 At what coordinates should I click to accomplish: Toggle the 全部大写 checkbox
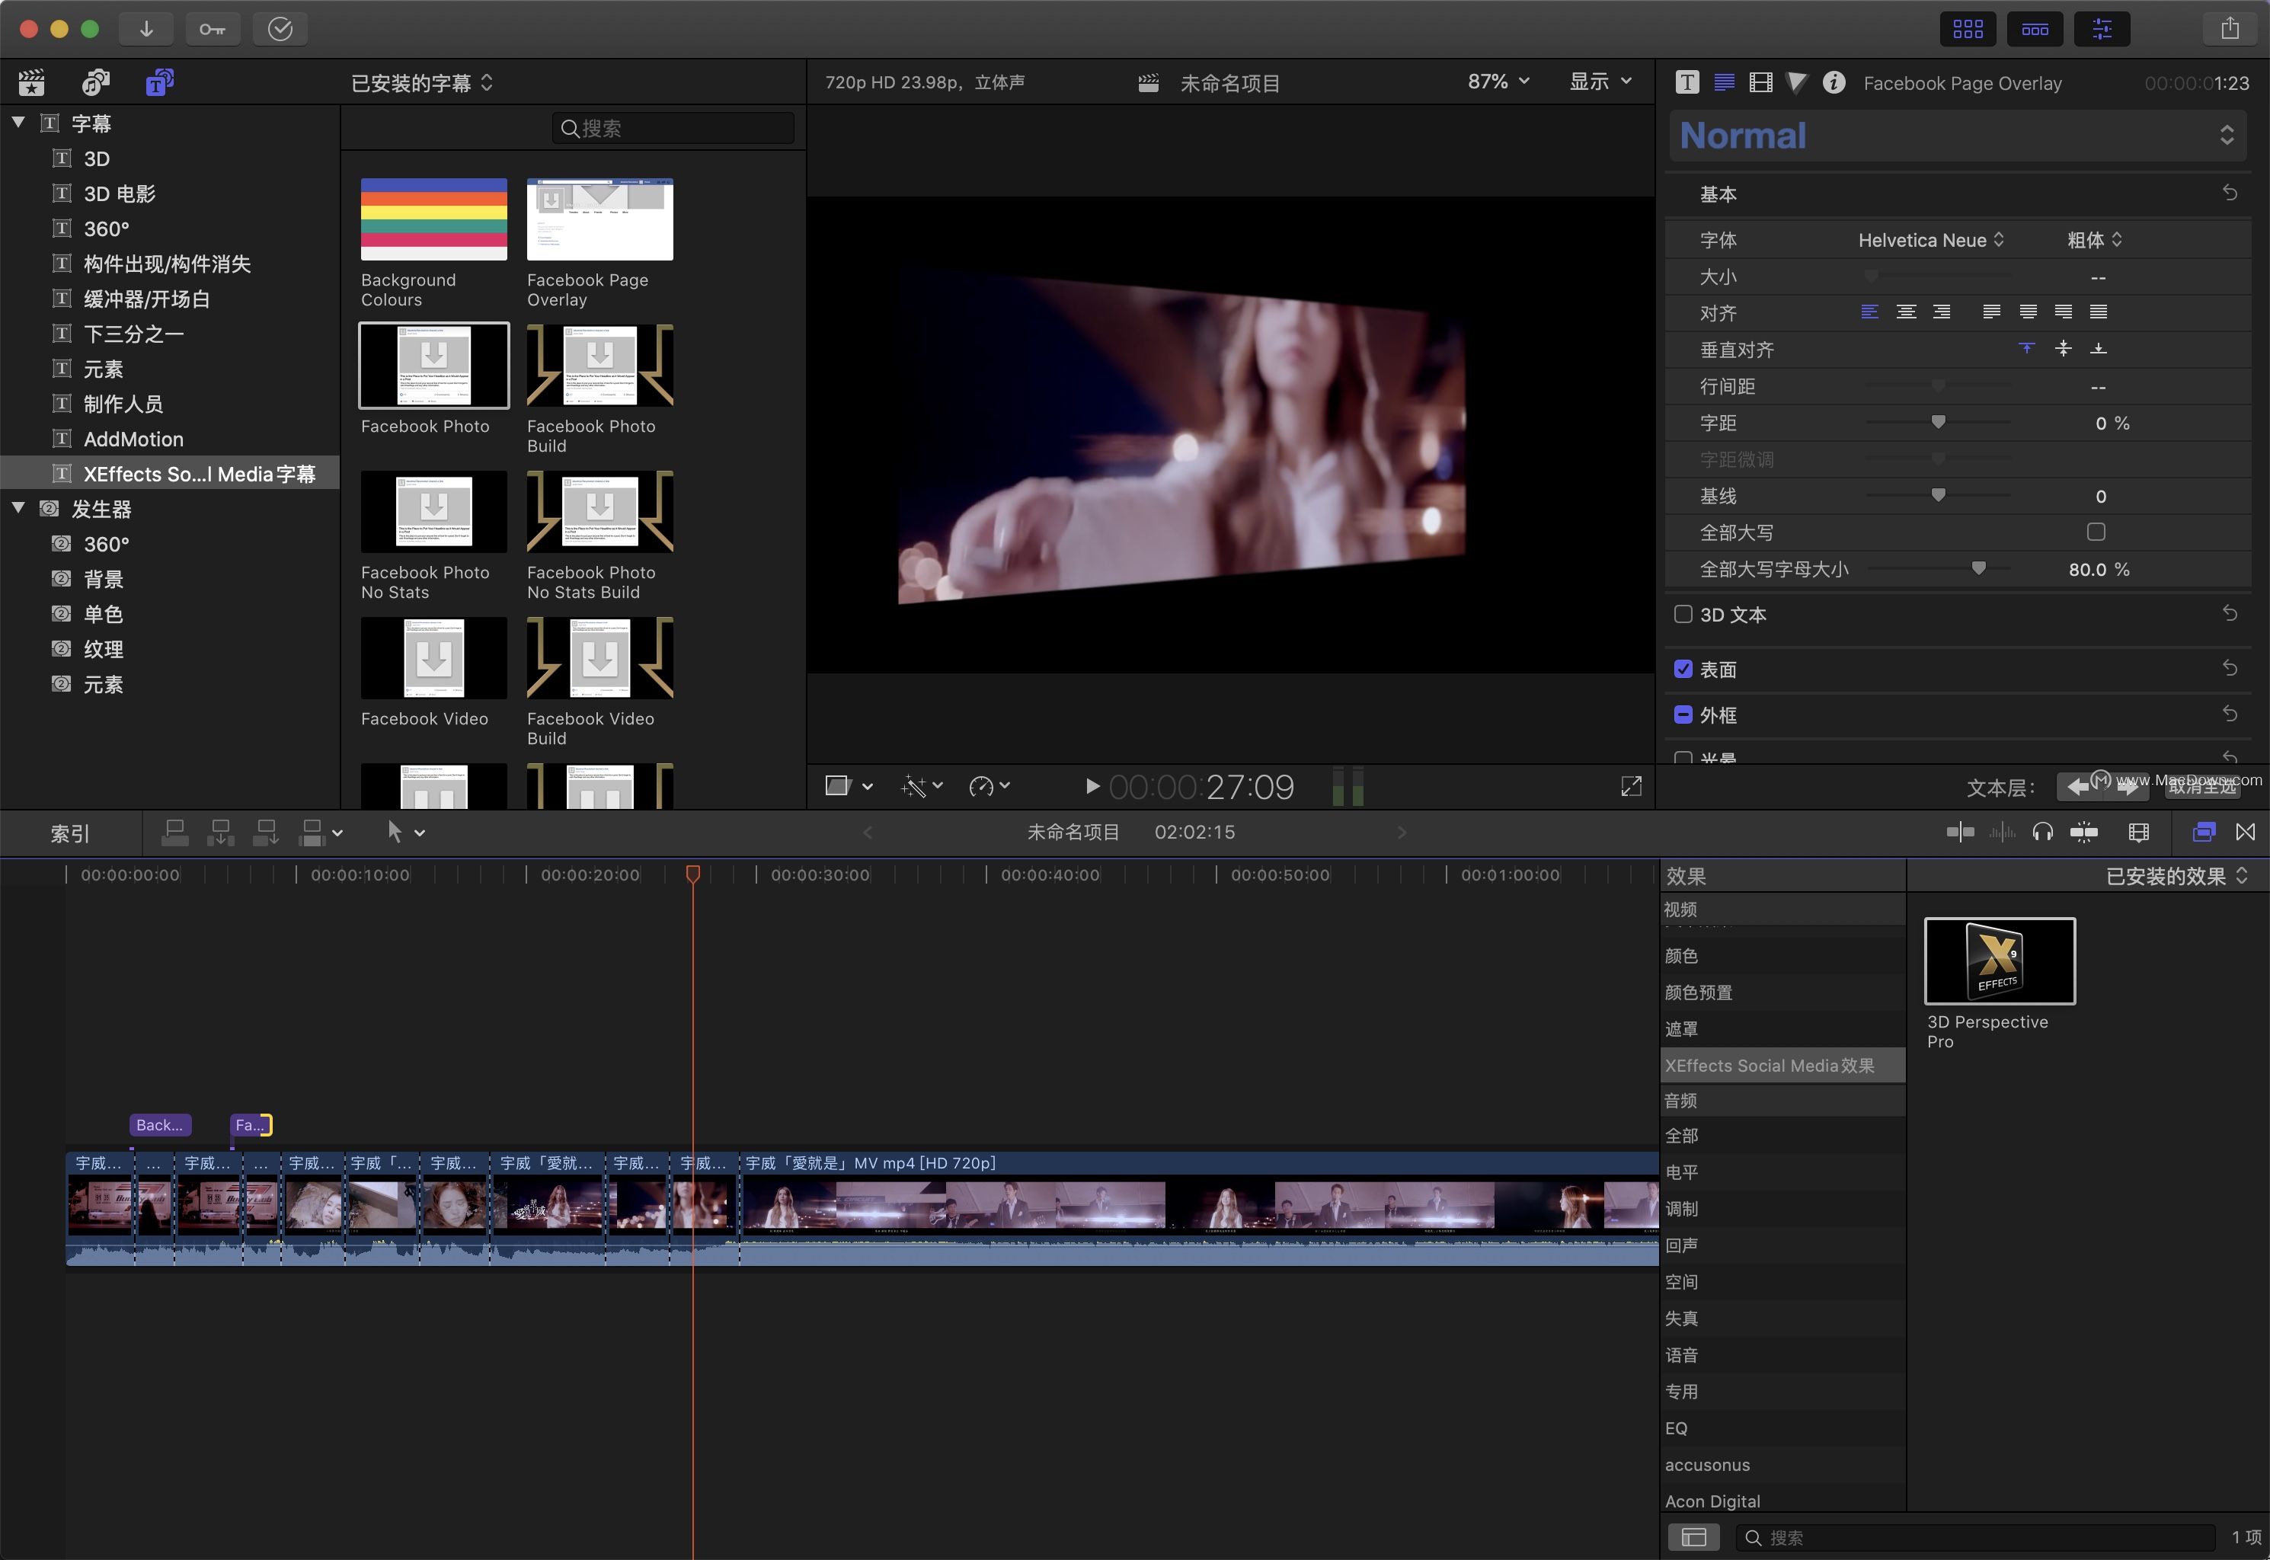(2095, 532)
